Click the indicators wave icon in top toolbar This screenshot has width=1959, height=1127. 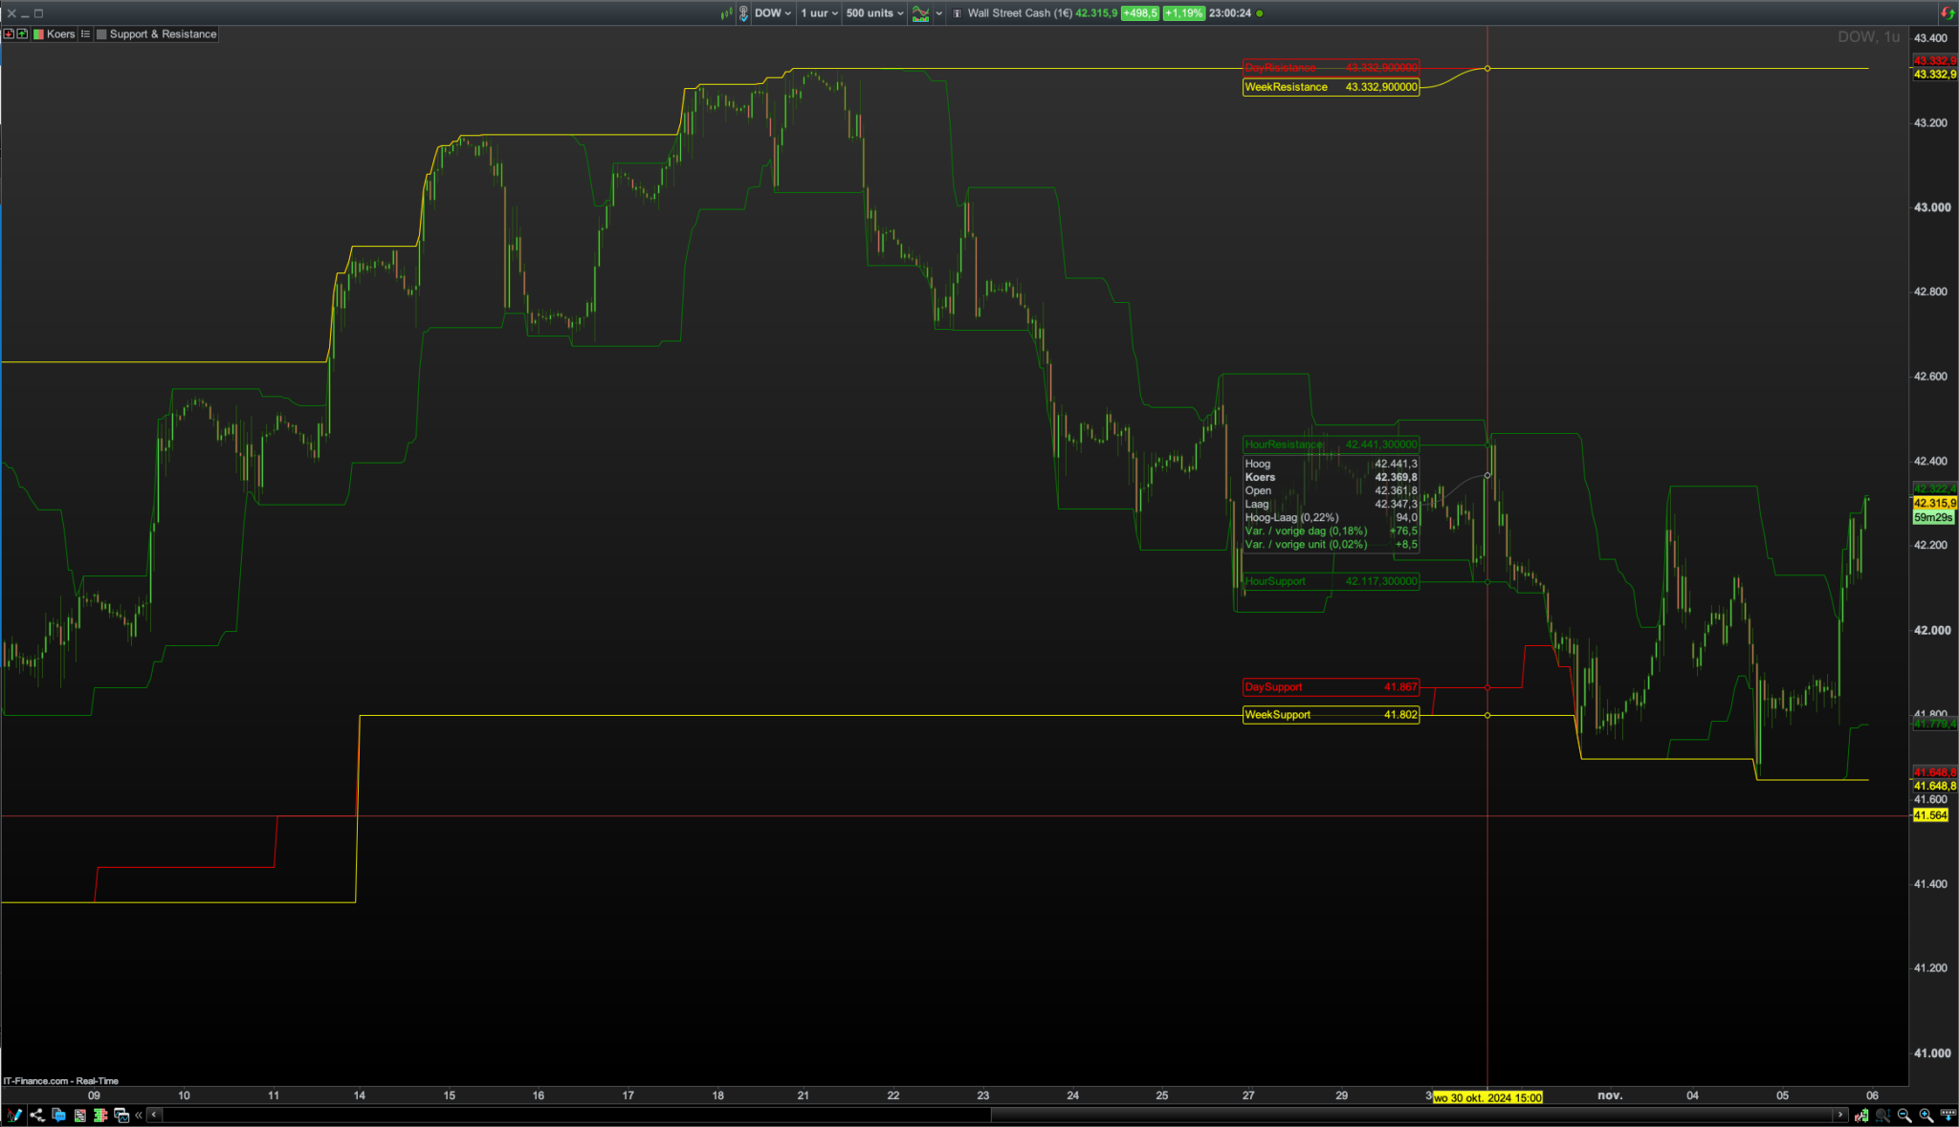click(920, 13)
